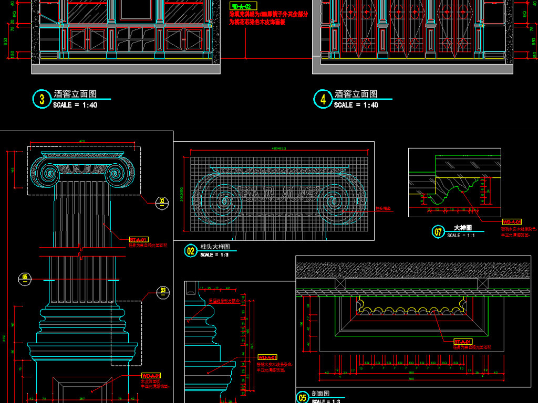Screen dimensions: 538x403
Task: Click the ST-A-01 tag in the section drawing
Action: 462,341
